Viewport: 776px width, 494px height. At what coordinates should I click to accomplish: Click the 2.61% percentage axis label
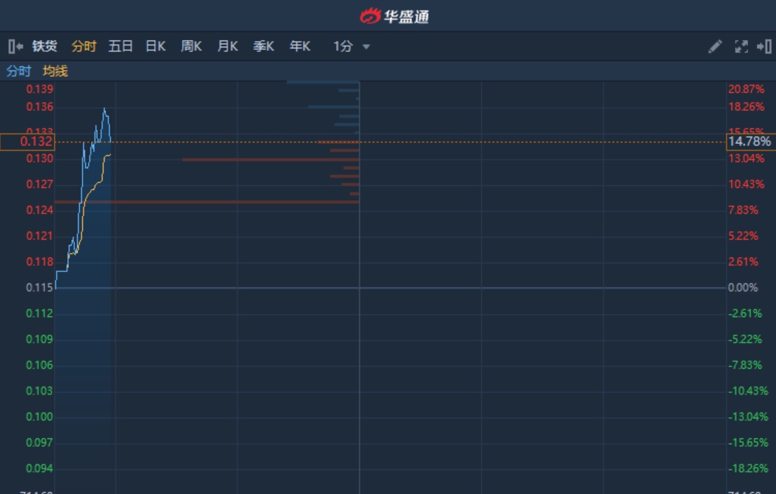point(743,262)
